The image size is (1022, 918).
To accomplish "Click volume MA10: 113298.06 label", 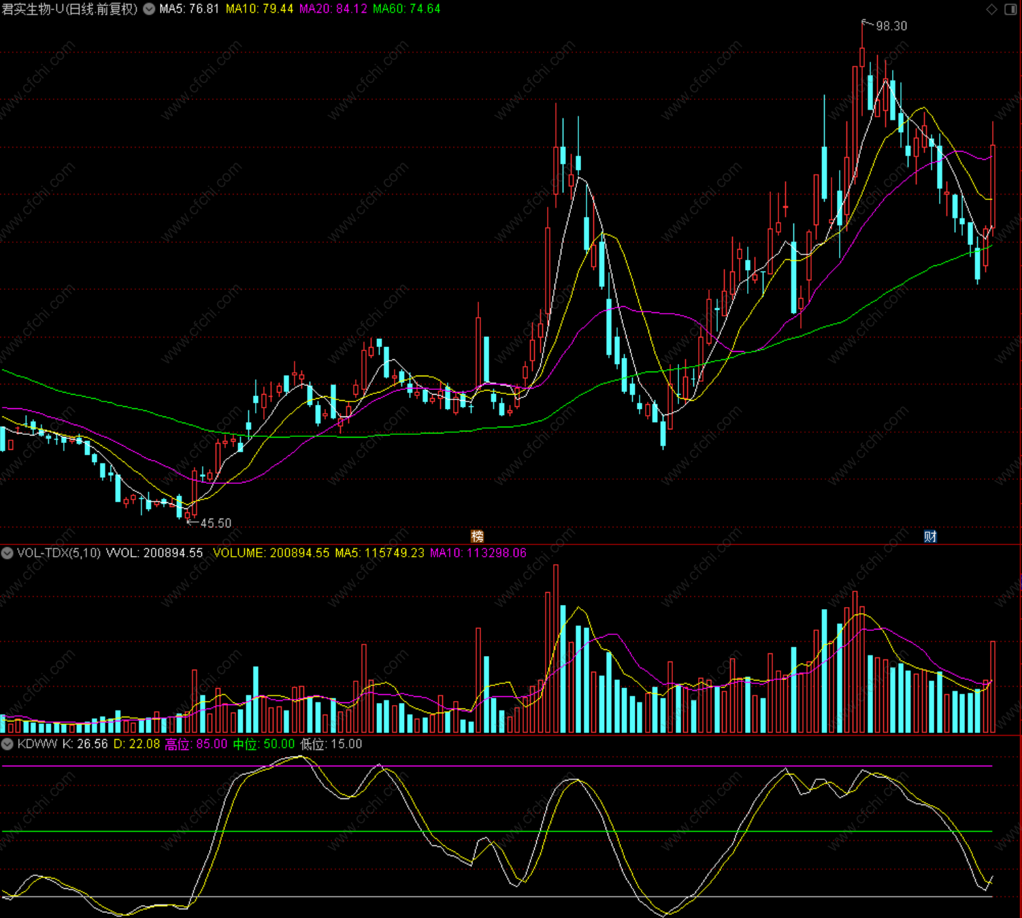I will [478, 553].
